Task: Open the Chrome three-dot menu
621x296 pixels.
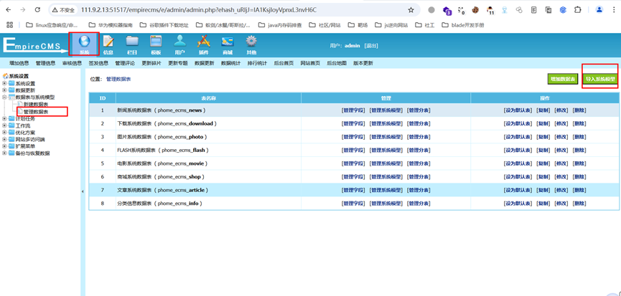Action: pos(614,10)
